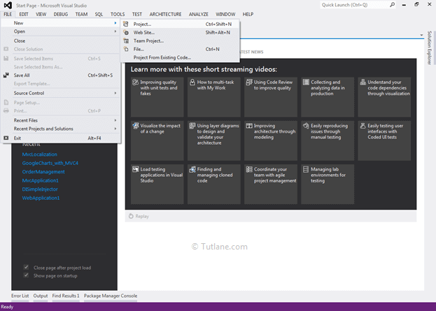
Task: Expand the New submenu entry
Action: [x=61, y=23]
